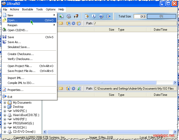Choose Exit from the File menu
This screenshot has height=140, width=179.
(x=29, y=97)
